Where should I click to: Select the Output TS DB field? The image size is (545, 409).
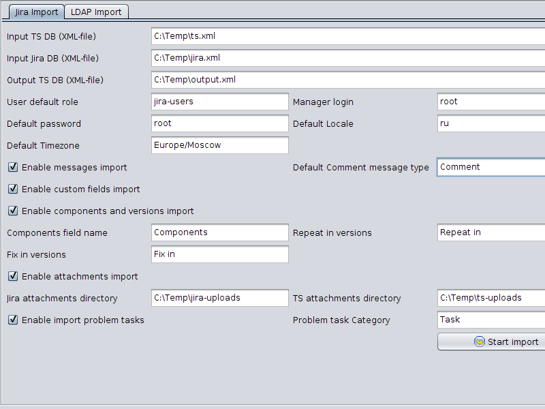coord(348,80)
